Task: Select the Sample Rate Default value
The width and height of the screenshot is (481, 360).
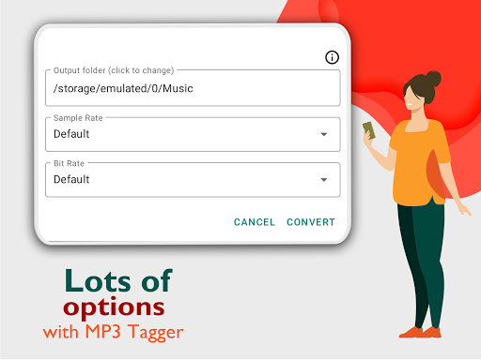Action: [x=71, y=134]
